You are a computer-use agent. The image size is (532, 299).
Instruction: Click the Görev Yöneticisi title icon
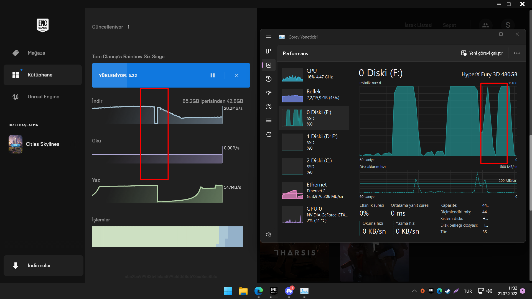pyautogui.click(x=282, y=37)
